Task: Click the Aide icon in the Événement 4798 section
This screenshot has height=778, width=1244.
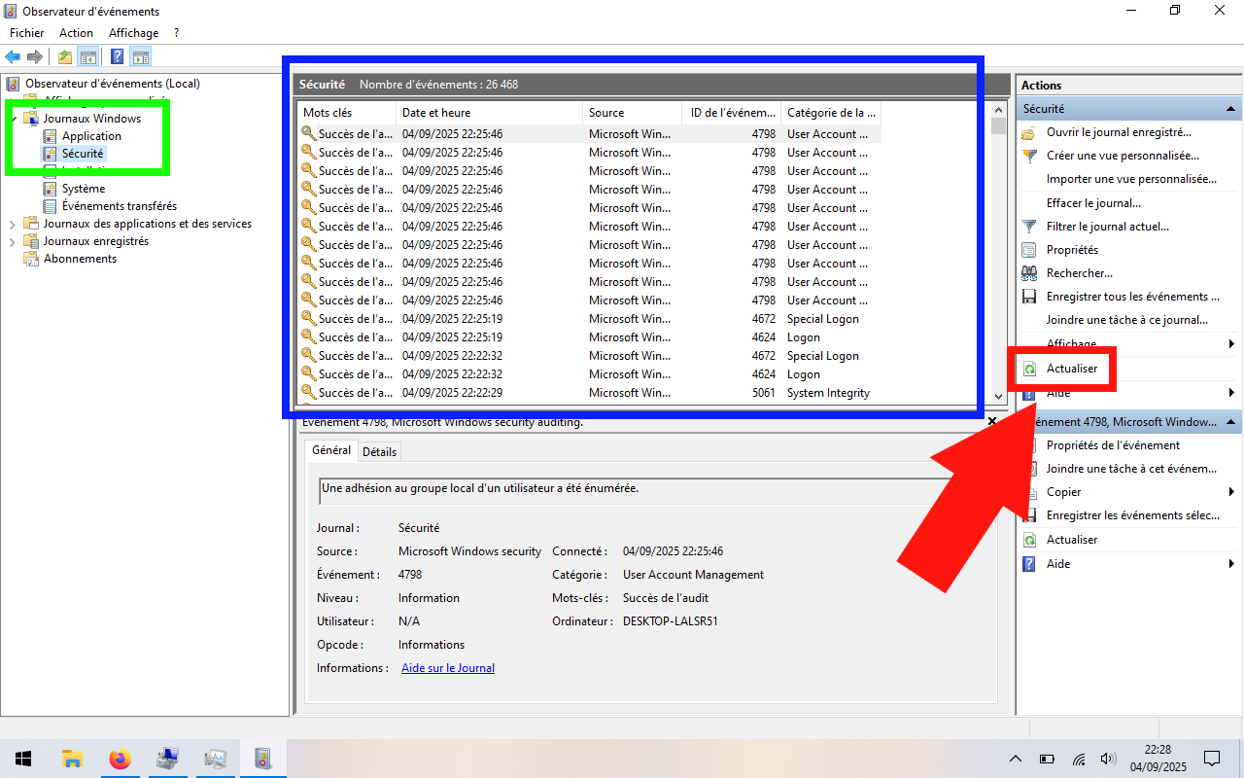Action: point(1029,564)
